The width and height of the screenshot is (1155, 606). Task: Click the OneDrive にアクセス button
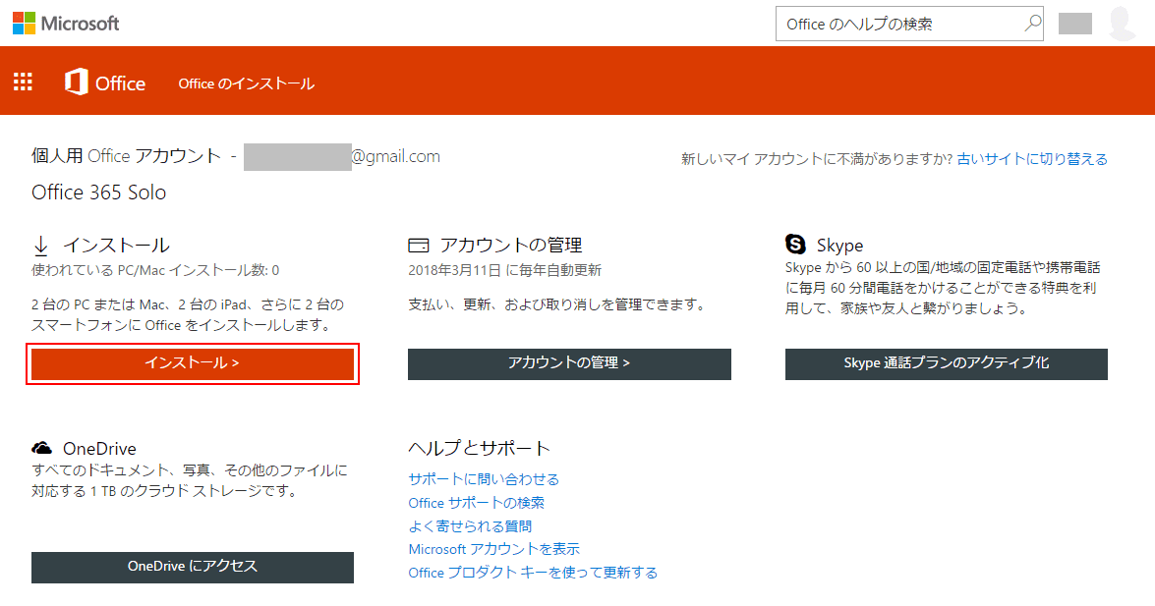pyautogui.click(x=193, y=567)
